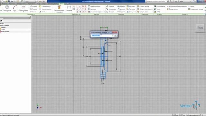Click the Перед face of ViewCube
The height and width of the screenshot is (116, 206).
click(200, 28)
